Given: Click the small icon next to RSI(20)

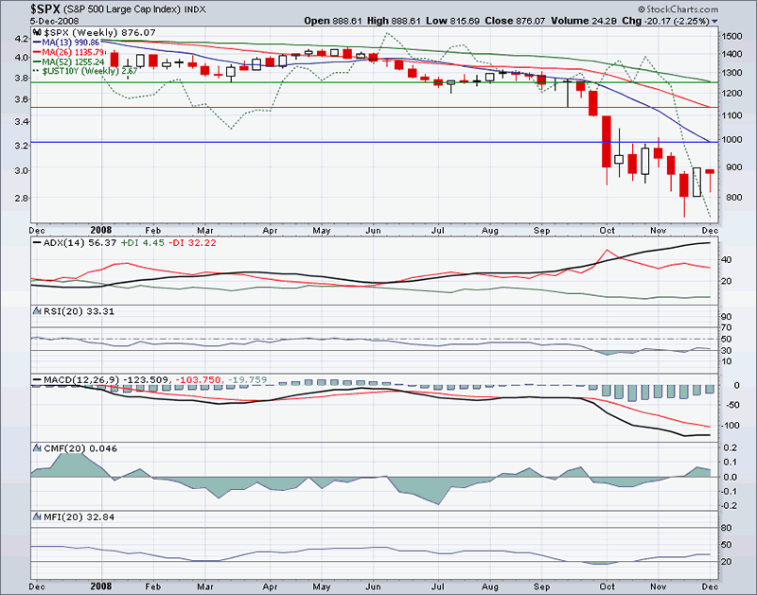Looking at the screenshot, I should (x=37, y=311).
